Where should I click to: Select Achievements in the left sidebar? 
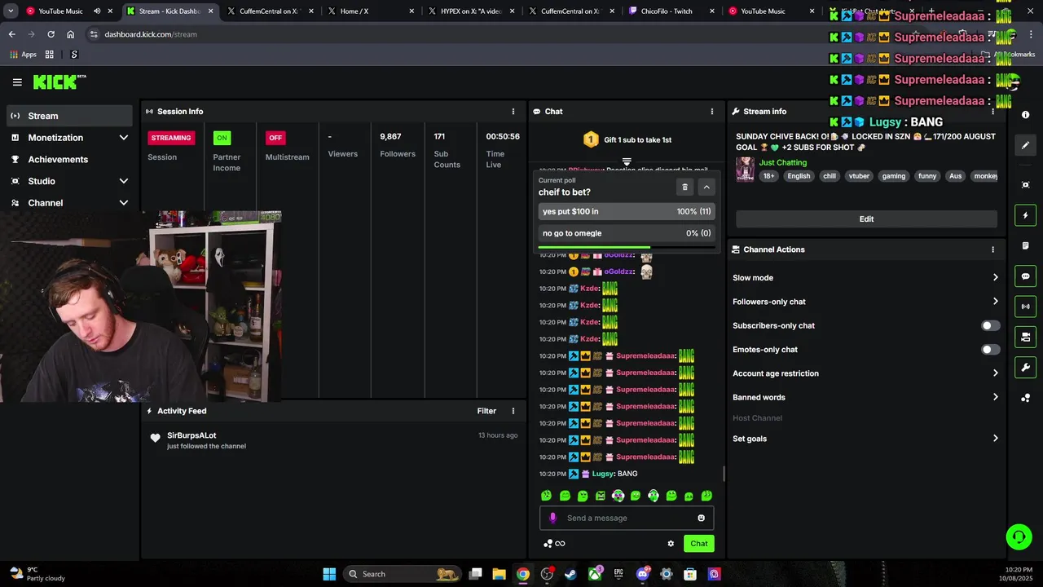69,160
